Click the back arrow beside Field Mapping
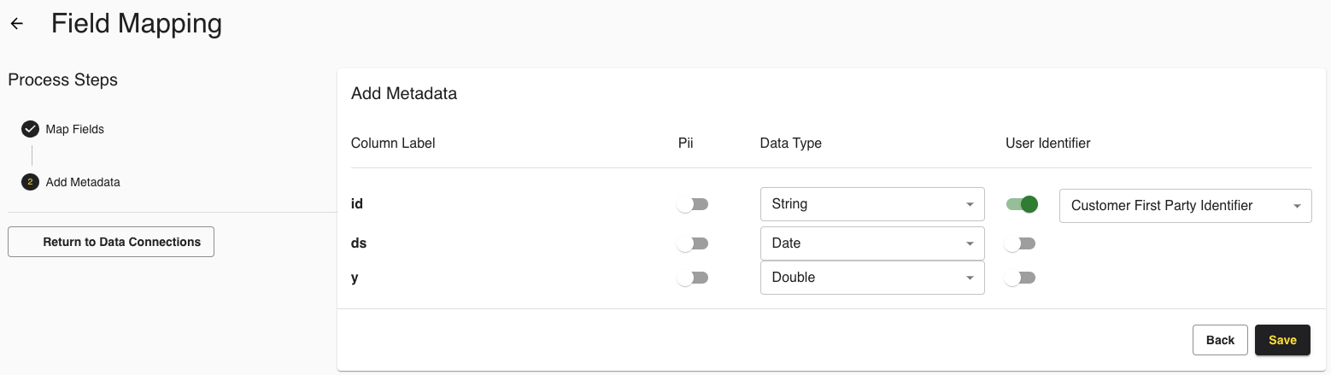 [17, 24]
